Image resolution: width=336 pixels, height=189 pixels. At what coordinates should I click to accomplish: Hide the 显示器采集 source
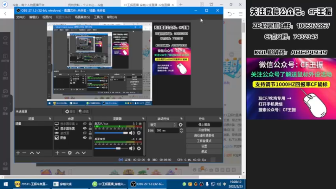point(85,129)
